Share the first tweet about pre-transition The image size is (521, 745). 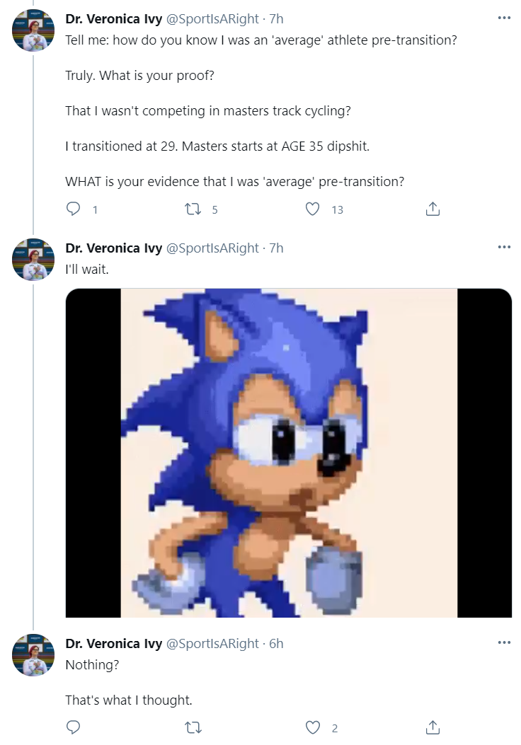(x=433, y=209)
